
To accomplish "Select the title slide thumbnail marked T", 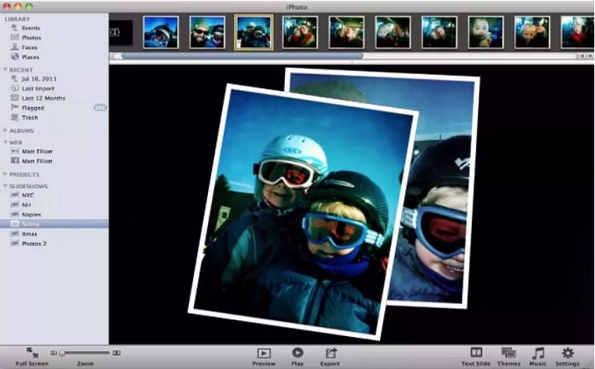I will point(120,33).
